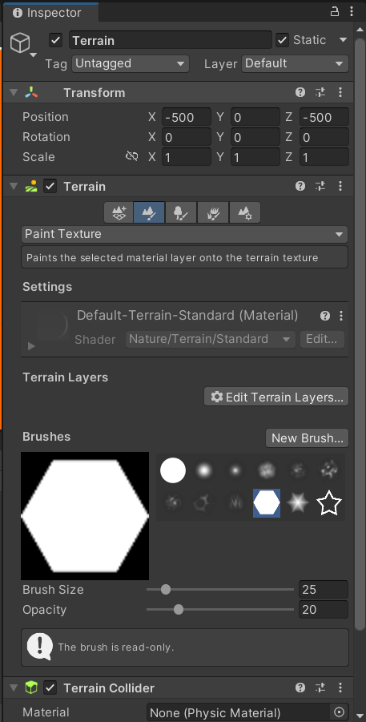Open the Nature/Terrain/Standard shader dropdown
The height and width of the screenshot is (722, 366).
coord(211,339)
